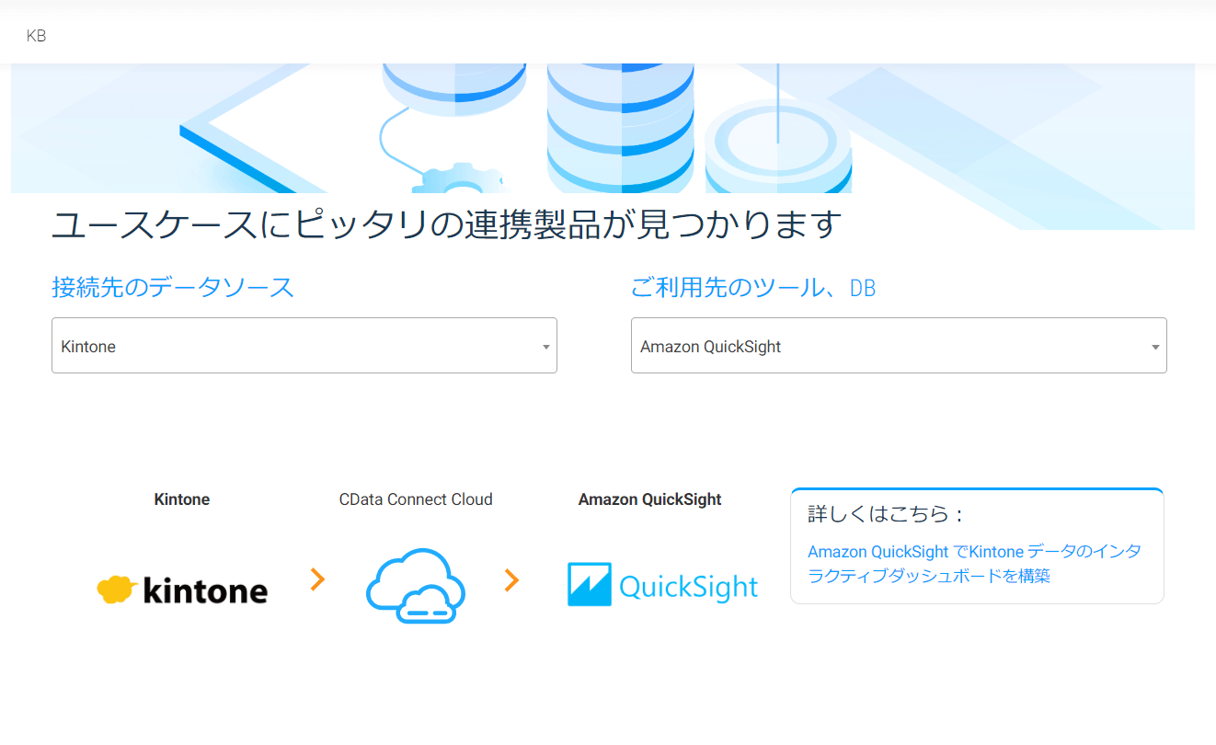1216x745 pixels.
Task: Click the bold Amazon QuickSight label
Action: pyautogui.click(x=649, y=499)
